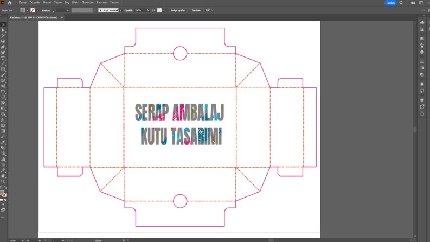
Task: Select the Curvature tool
Action: [x=3, y=53]
